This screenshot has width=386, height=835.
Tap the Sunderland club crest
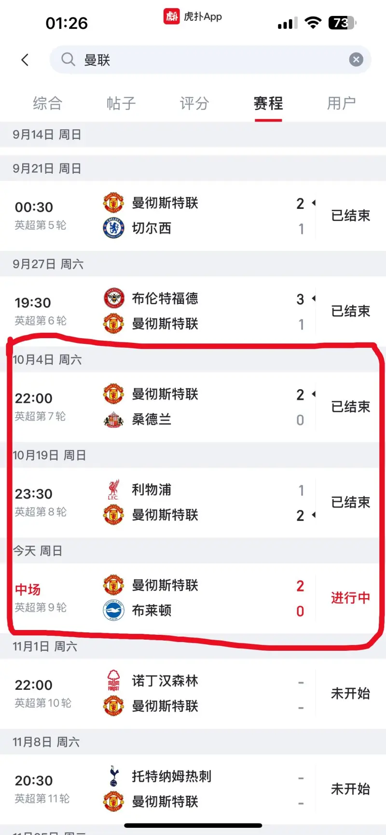click(114, 420)
